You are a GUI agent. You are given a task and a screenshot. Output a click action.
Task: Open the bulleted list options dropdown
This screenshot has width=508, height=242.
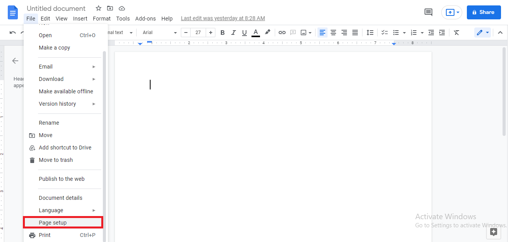(404, 33)
